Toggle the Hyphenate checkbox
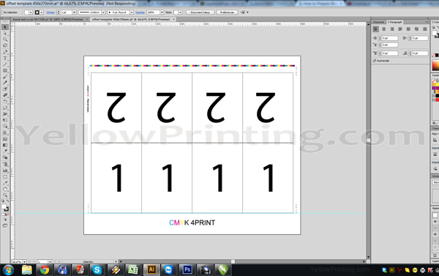The height and width of the screenshot is (276, 439). [x=375, y=61]
